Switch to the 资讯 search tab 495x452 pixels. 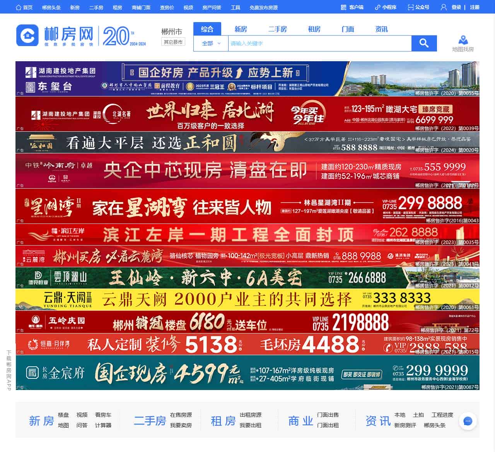point(382,29)
